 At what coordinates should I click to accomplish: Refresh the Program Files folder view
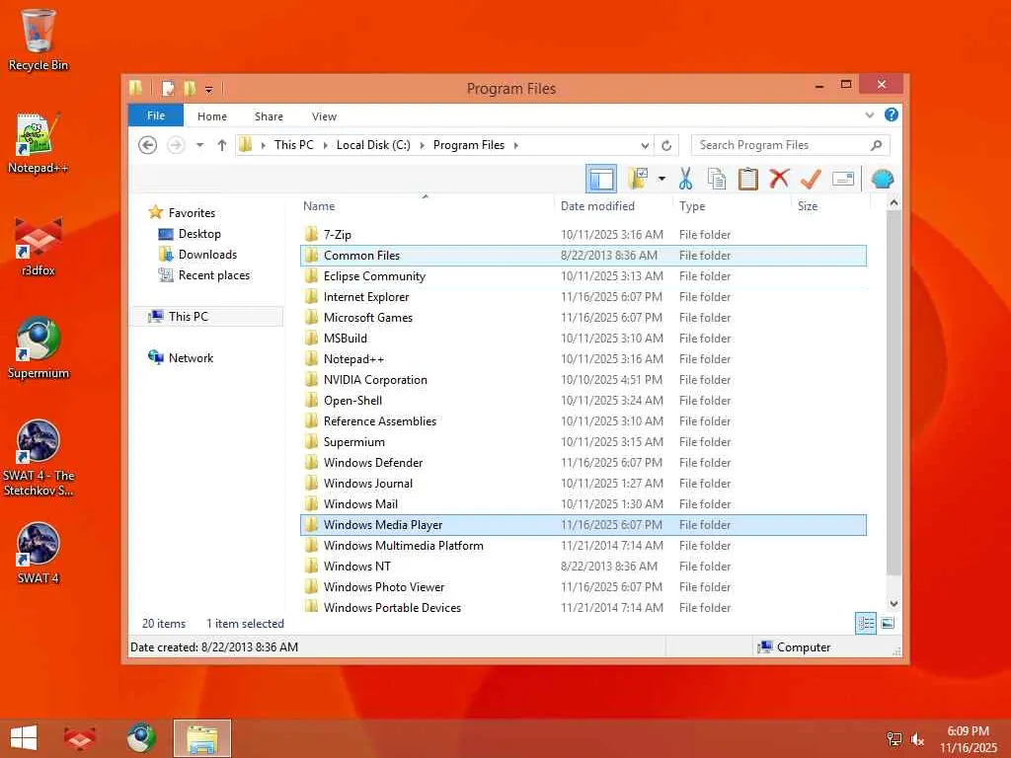coord(666,146)
